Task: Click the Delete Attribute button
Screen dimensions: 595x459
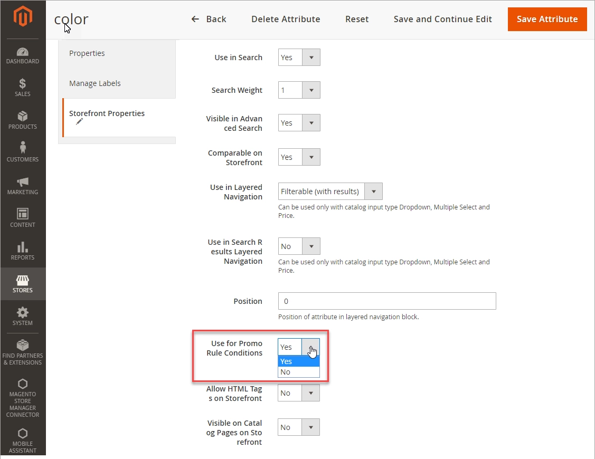Action: [x=286, y=19]
